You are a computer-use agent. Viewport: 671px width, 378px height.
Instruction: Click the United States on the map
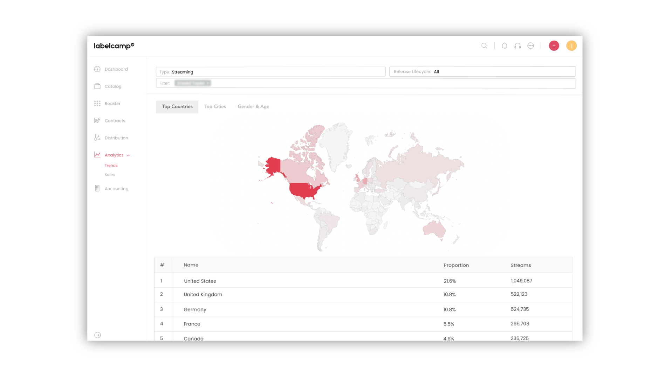[x=303, y=190]
